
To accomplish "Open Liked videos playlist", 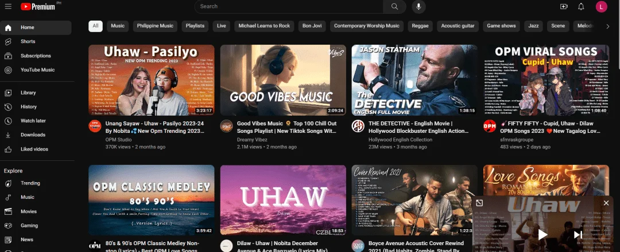I will pyautogui.click(x=36, y=149).
